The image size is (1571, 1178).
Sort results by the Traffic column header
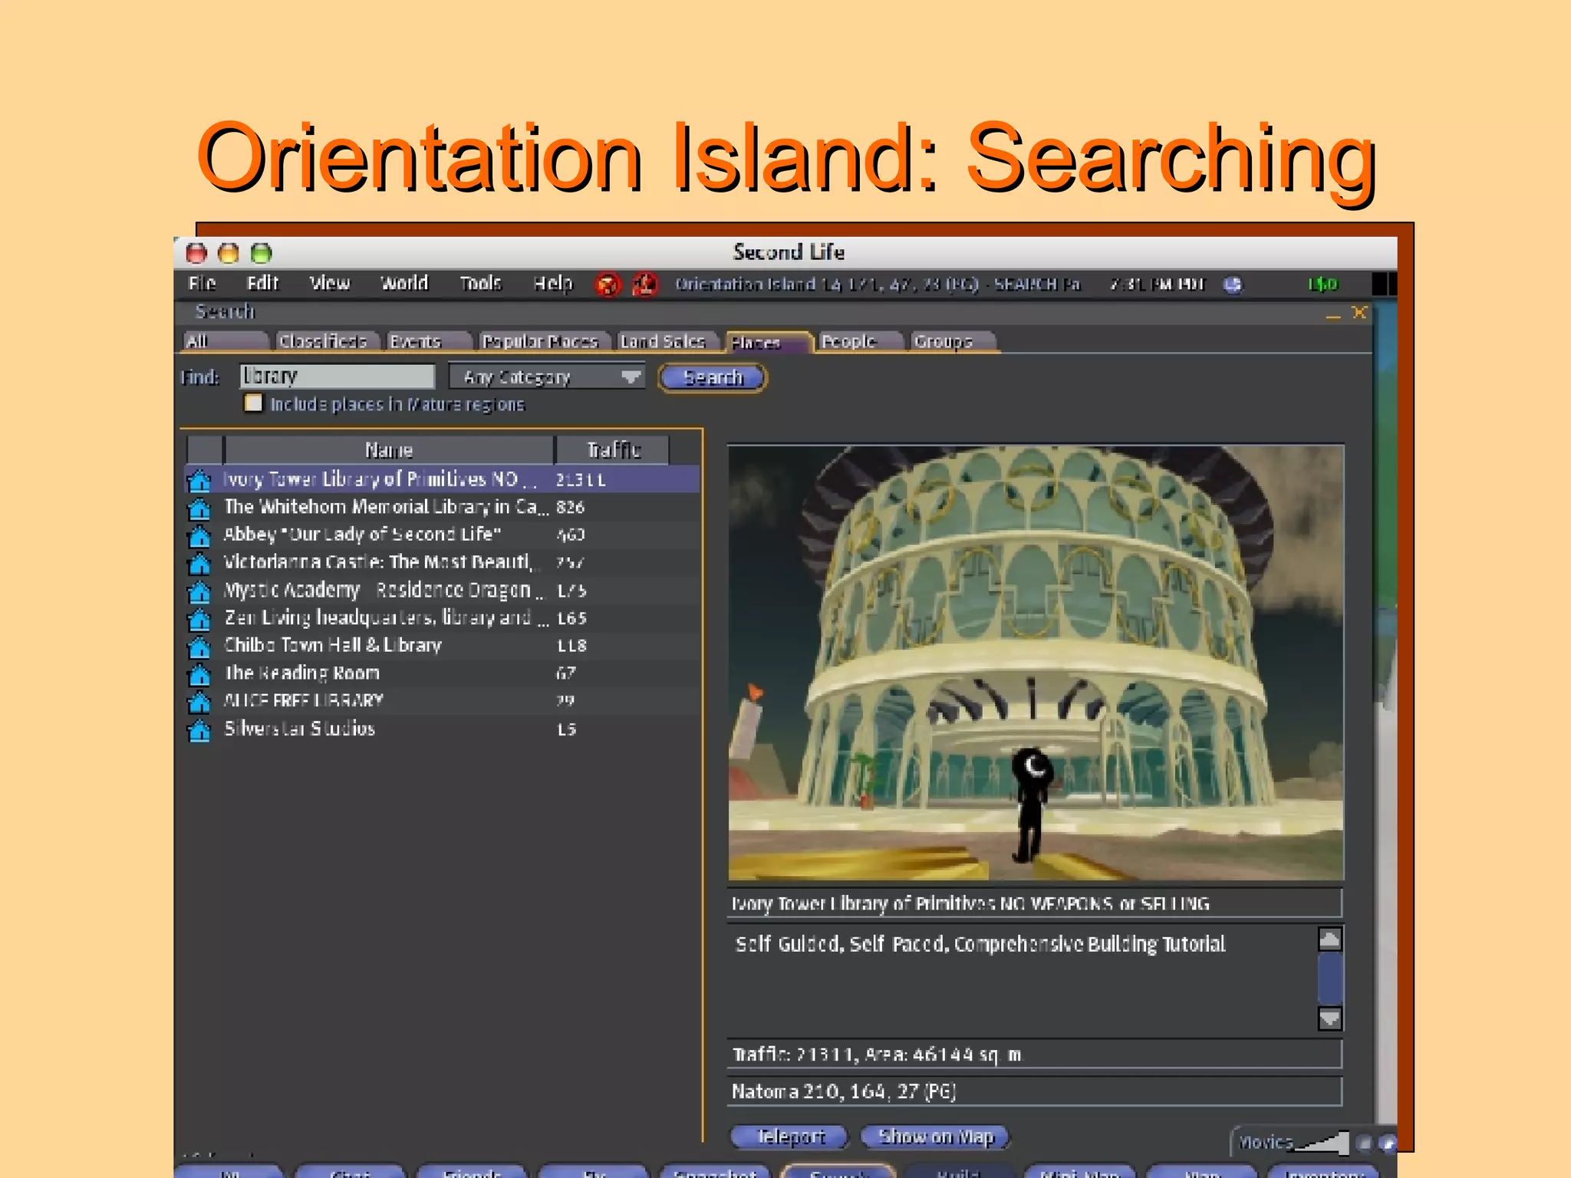click(613, 450)
